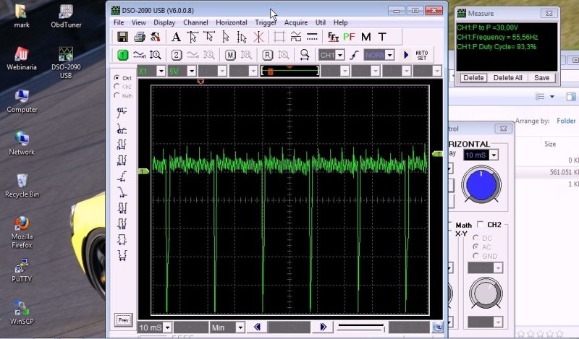Viewport: 579px width, 339px height.
Task: Toggle channel 2 button in the toolbar
Action: (177, 55)
